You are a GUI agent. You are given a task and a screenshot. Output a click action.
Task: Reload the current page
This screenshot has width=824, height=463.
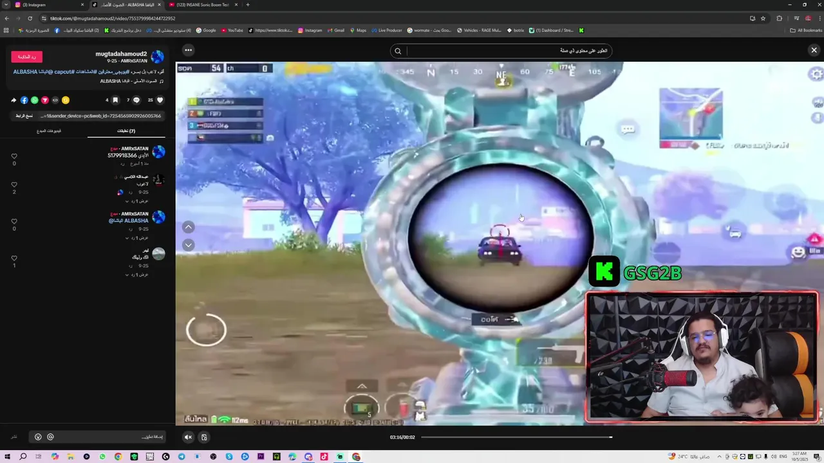30,19
